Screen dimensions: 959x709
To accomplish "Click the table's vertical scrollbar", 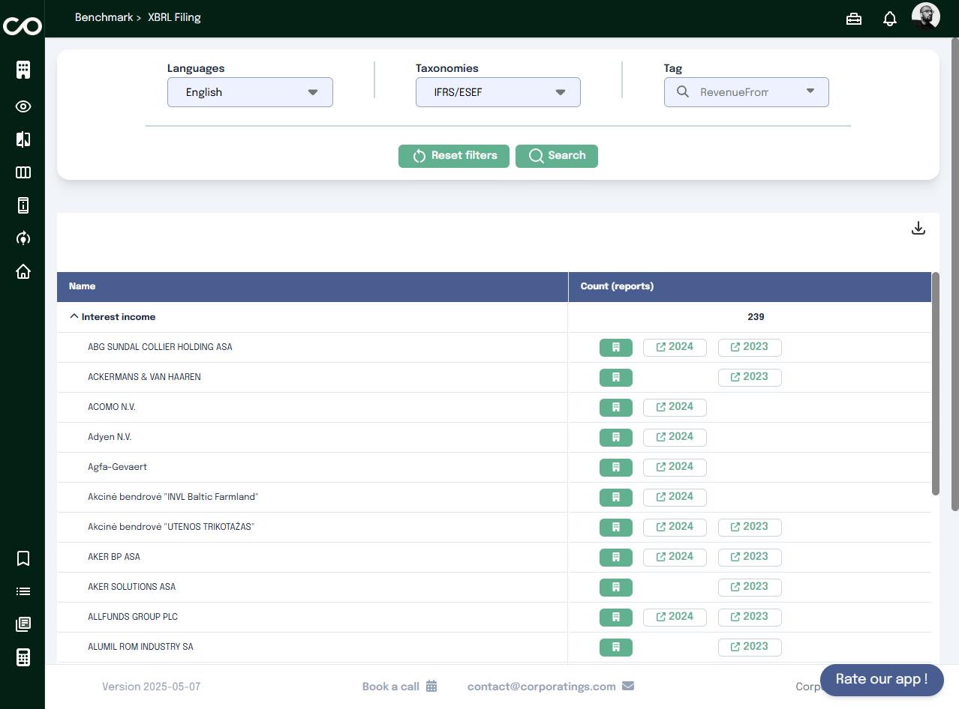I will point(936,382).
